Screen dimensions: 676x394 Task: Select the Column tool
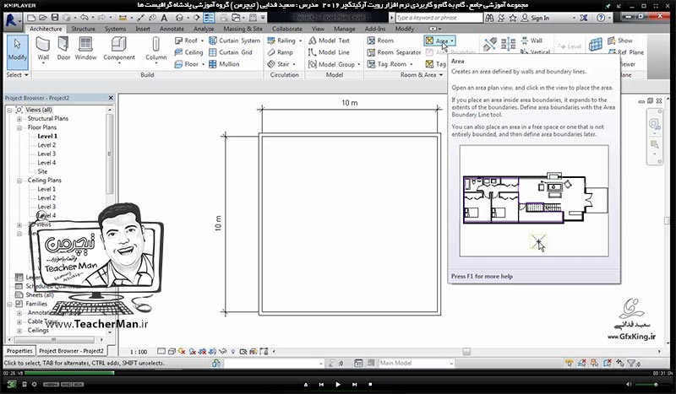(x=155, y=50)
